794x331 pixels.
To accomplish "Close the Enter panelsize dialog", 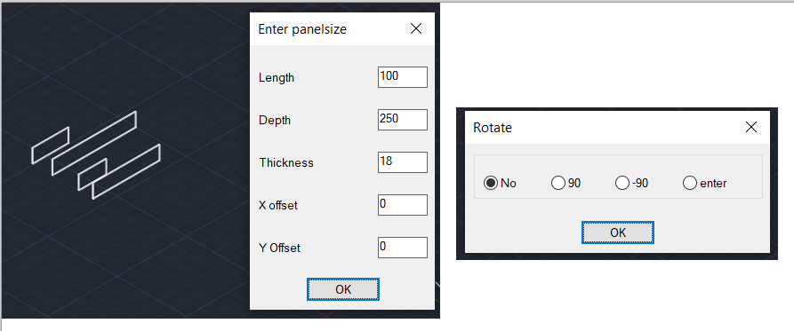I will point(416,28).
